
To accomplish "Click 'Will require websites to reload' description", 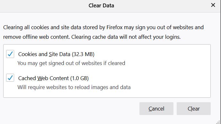I will [74, 87].
